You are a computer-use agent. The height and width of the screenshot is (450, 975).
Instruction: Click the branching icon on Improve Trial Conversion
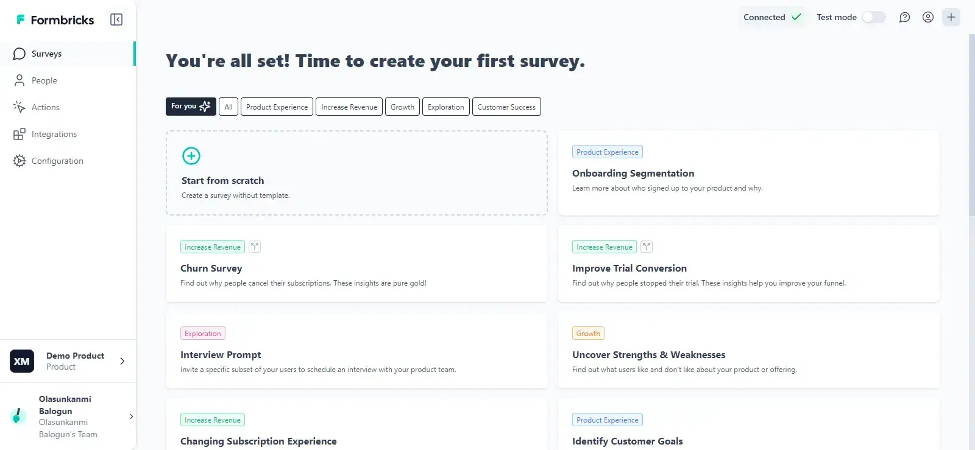(647, 247)
